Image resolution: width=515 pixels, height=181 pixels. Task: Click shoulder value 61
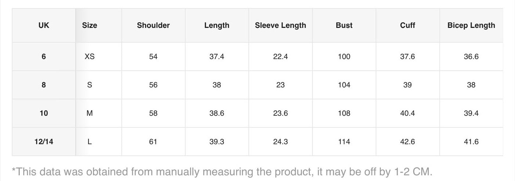(x=153, y=141)
